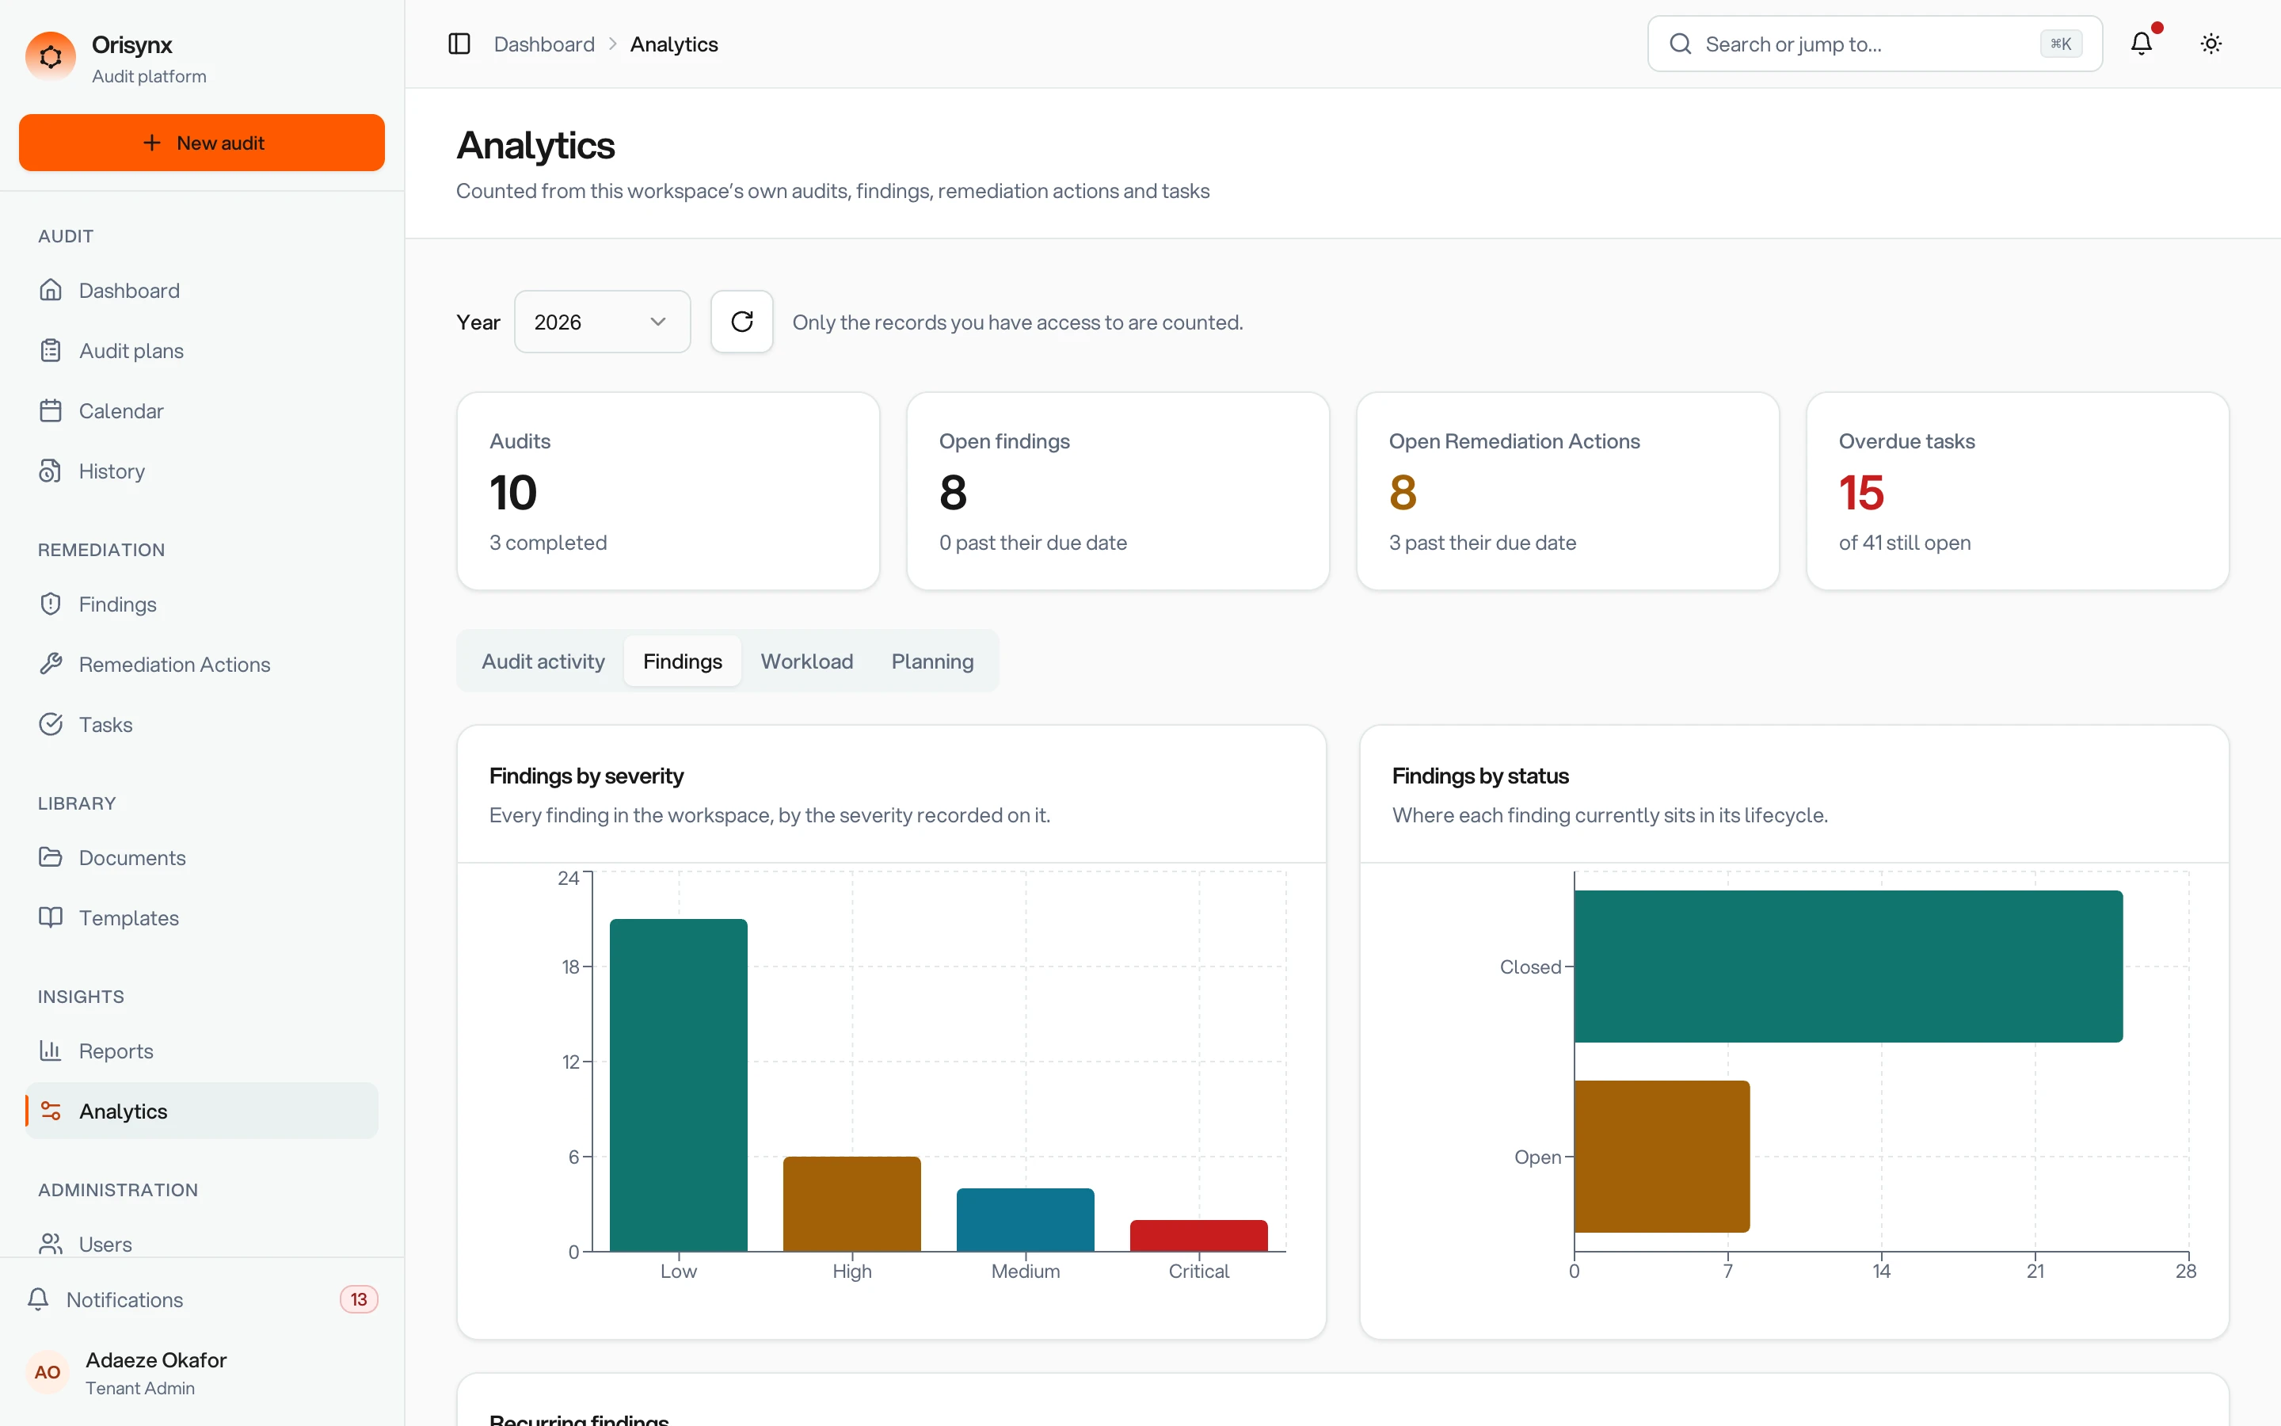
Task: Click the Orisynx logo icon
Action: point(50,56)
